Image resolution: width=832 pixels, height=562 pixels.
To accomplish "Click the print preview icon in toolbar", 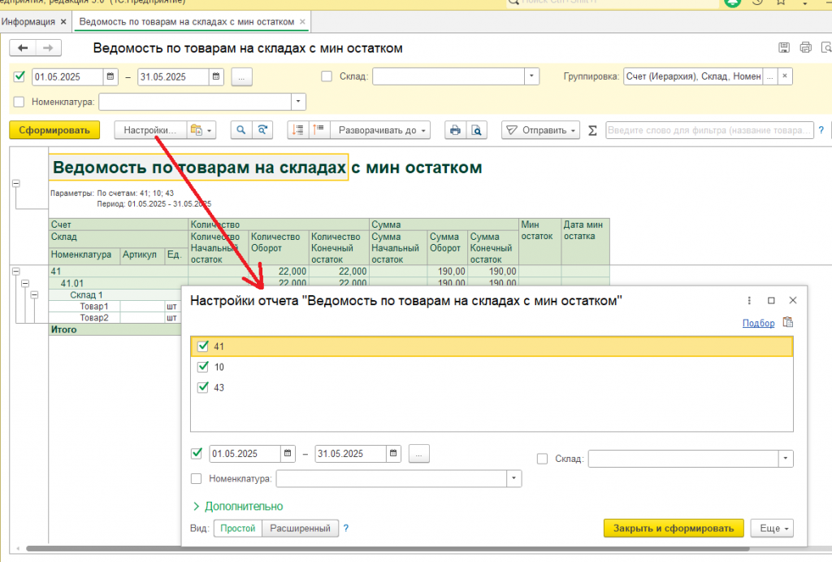I will click(x=476, y=130).
